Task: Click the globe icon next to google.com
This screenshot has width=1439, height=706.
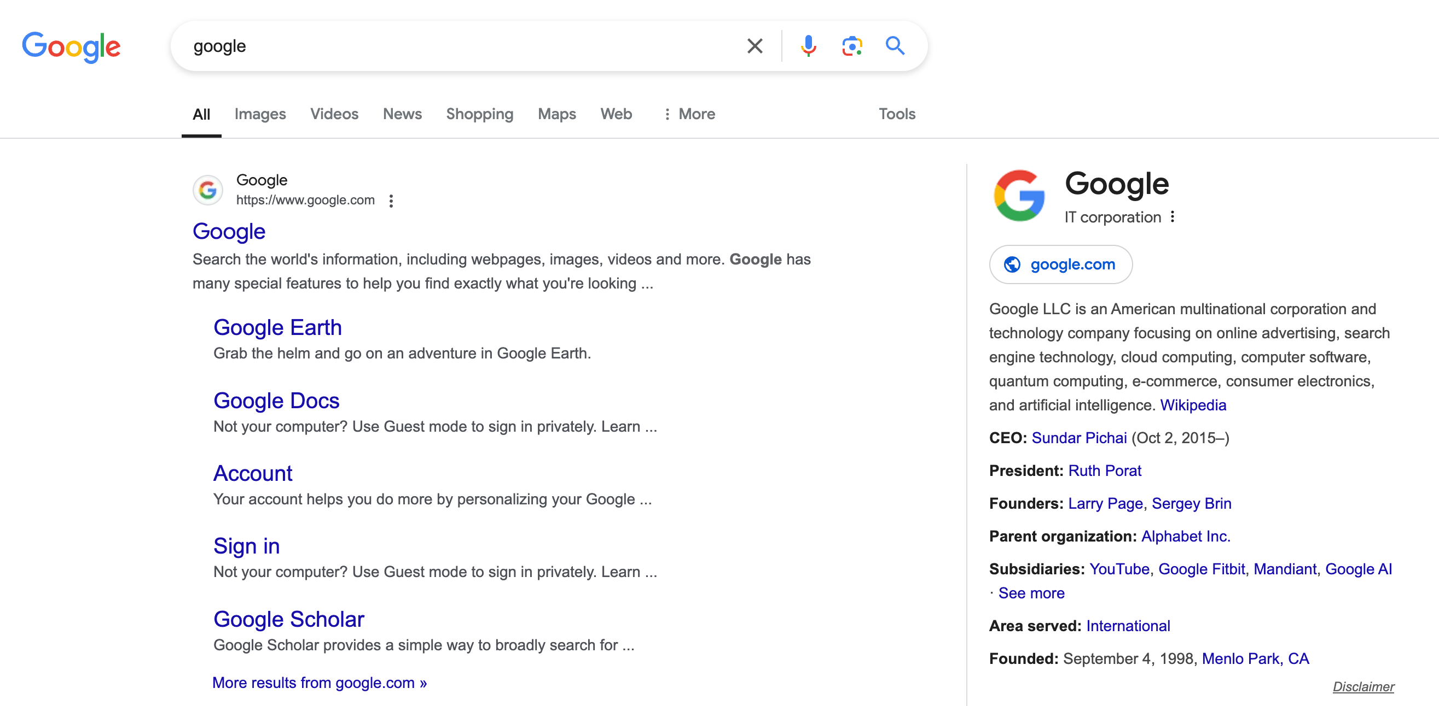Action: click(1011, 265)
